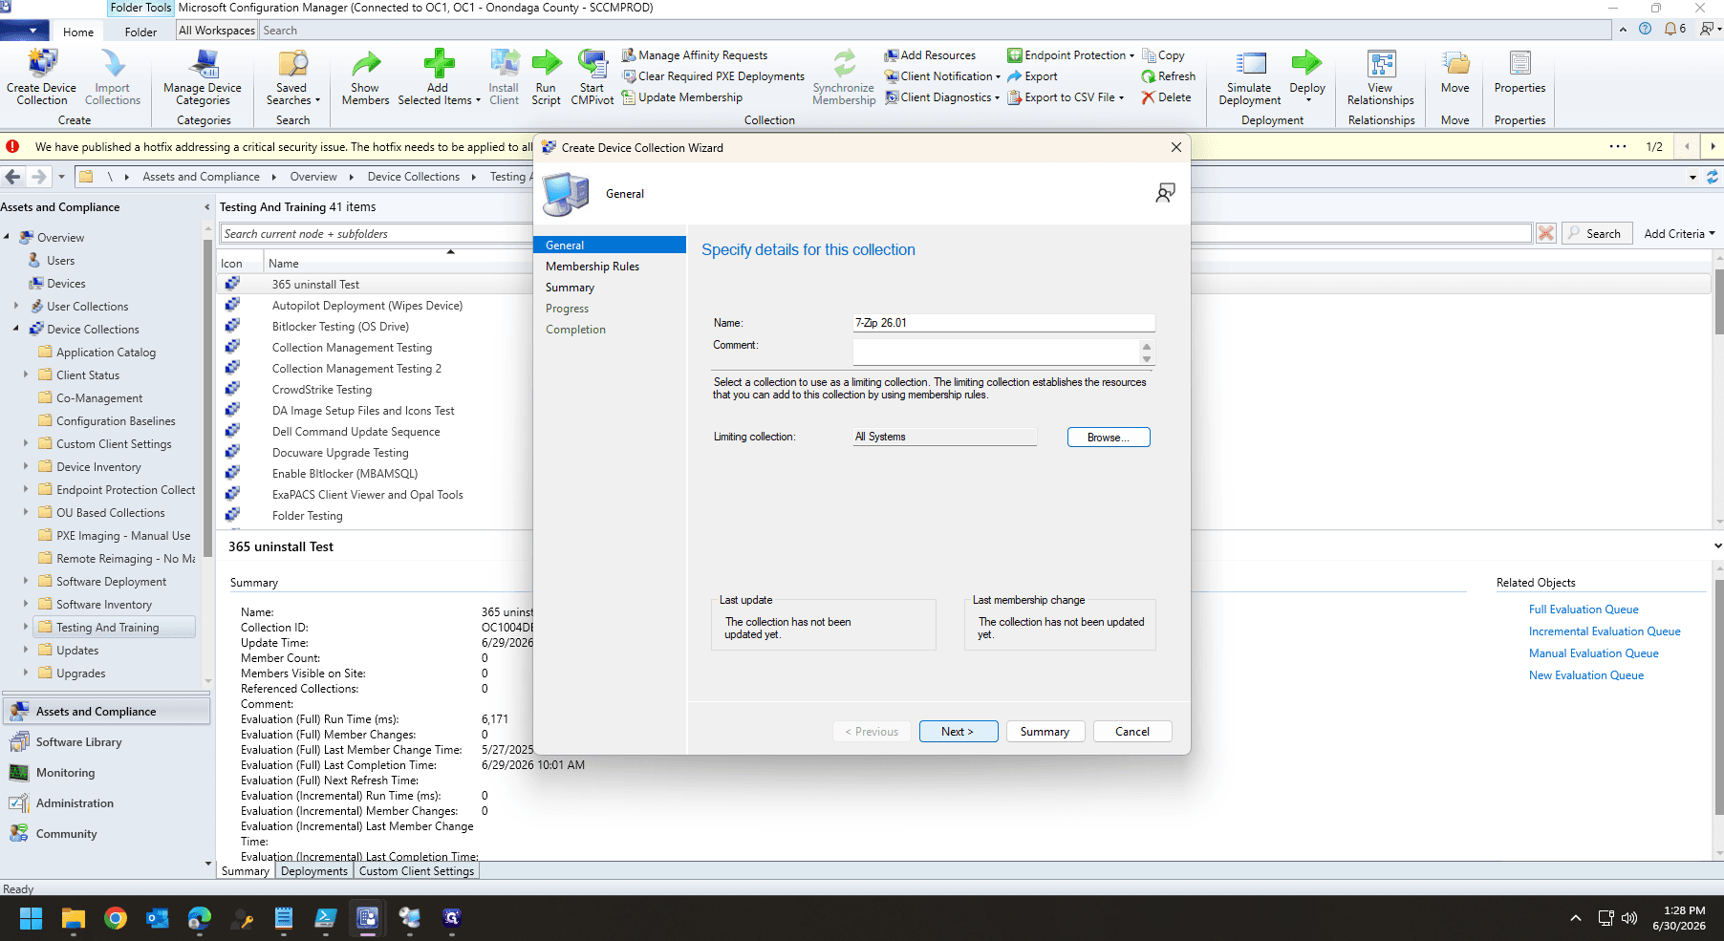Viewport: 1724px width, 941px height.
Task: Switch to Folder ribbon tab
Action: click(x=140, y=32)
